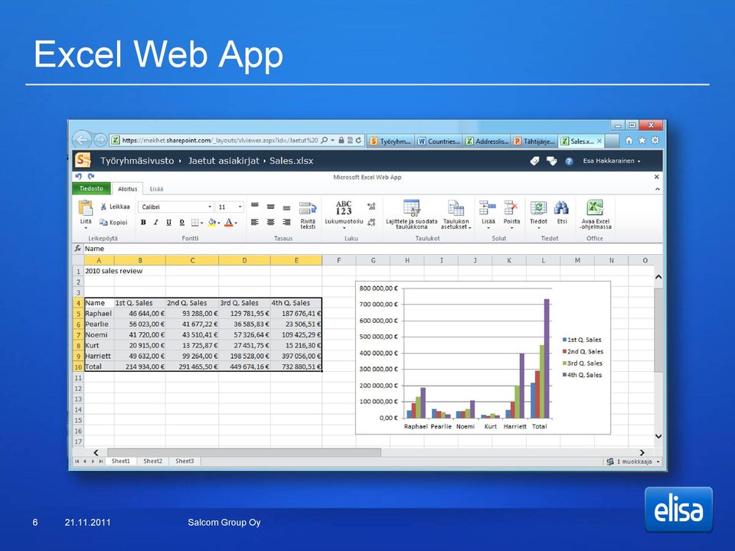The height and width of the screenshot is (551, 735).
Task: Open Jaetut asiakirjat breadcrumb link
Action: [x=224, y=161]
